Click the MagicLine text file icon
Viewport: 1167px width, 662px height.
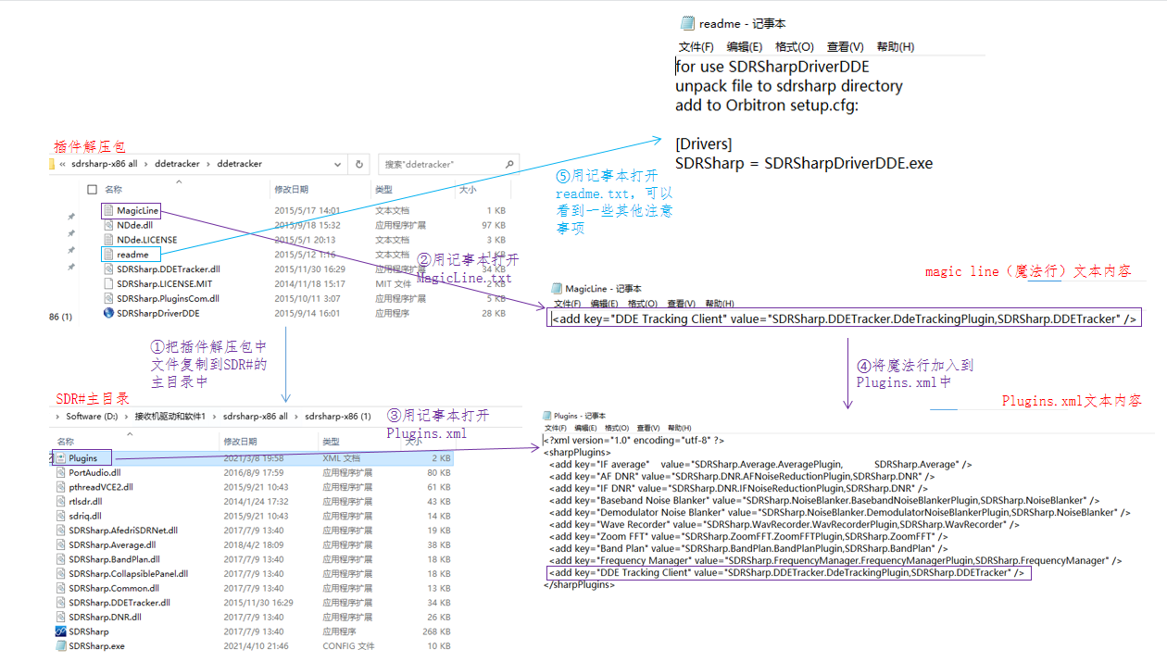pos(108,211)
